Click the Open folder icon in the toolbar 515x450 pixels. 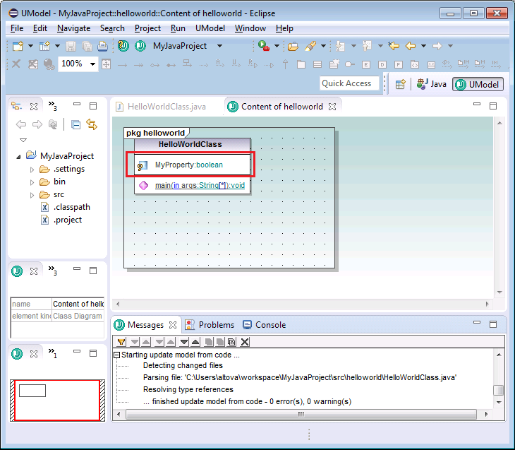point(293,46)
